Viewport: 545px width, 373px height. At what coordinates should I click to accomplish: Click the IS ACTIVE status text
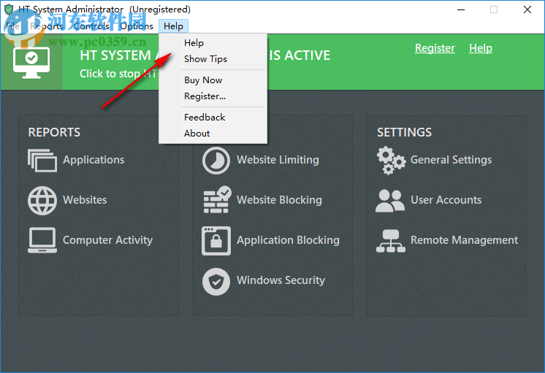click(x=300, y=55)
